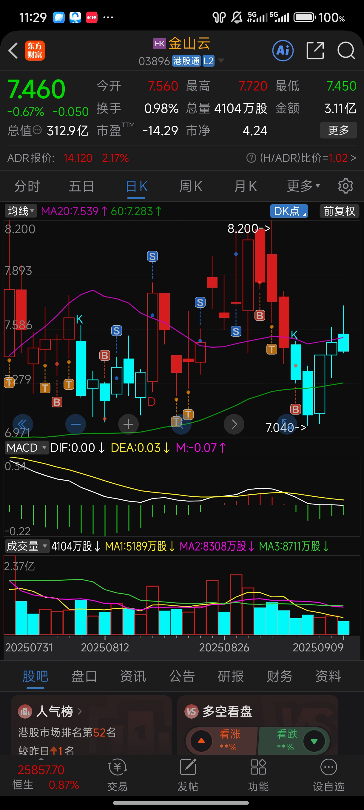Tap the HK market badge
The height and width of the screenshot is (810, 364).
(160, 43)
